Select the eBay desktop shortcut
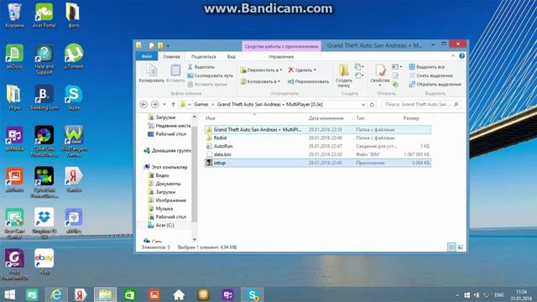Viewport: 537px width, 302px height. [44, 262]
